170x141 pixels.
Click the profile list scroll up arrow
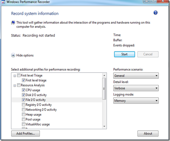[x=104, y=75]
